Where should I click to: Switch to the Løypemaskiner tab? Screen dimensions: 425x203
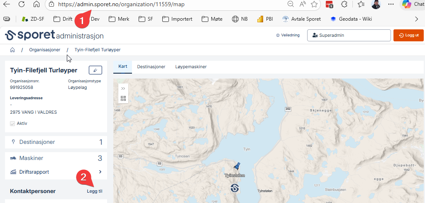pyautogui.click(x=191, y=67)
